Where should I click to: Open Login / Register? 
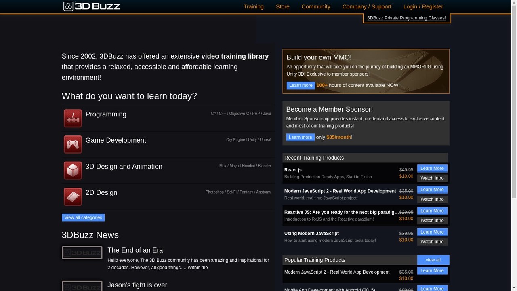[423, 6]
